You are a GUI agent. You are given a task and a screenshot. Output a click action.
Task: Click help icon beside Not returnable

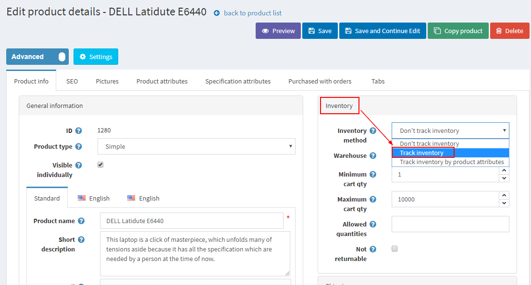pos(373,249)
